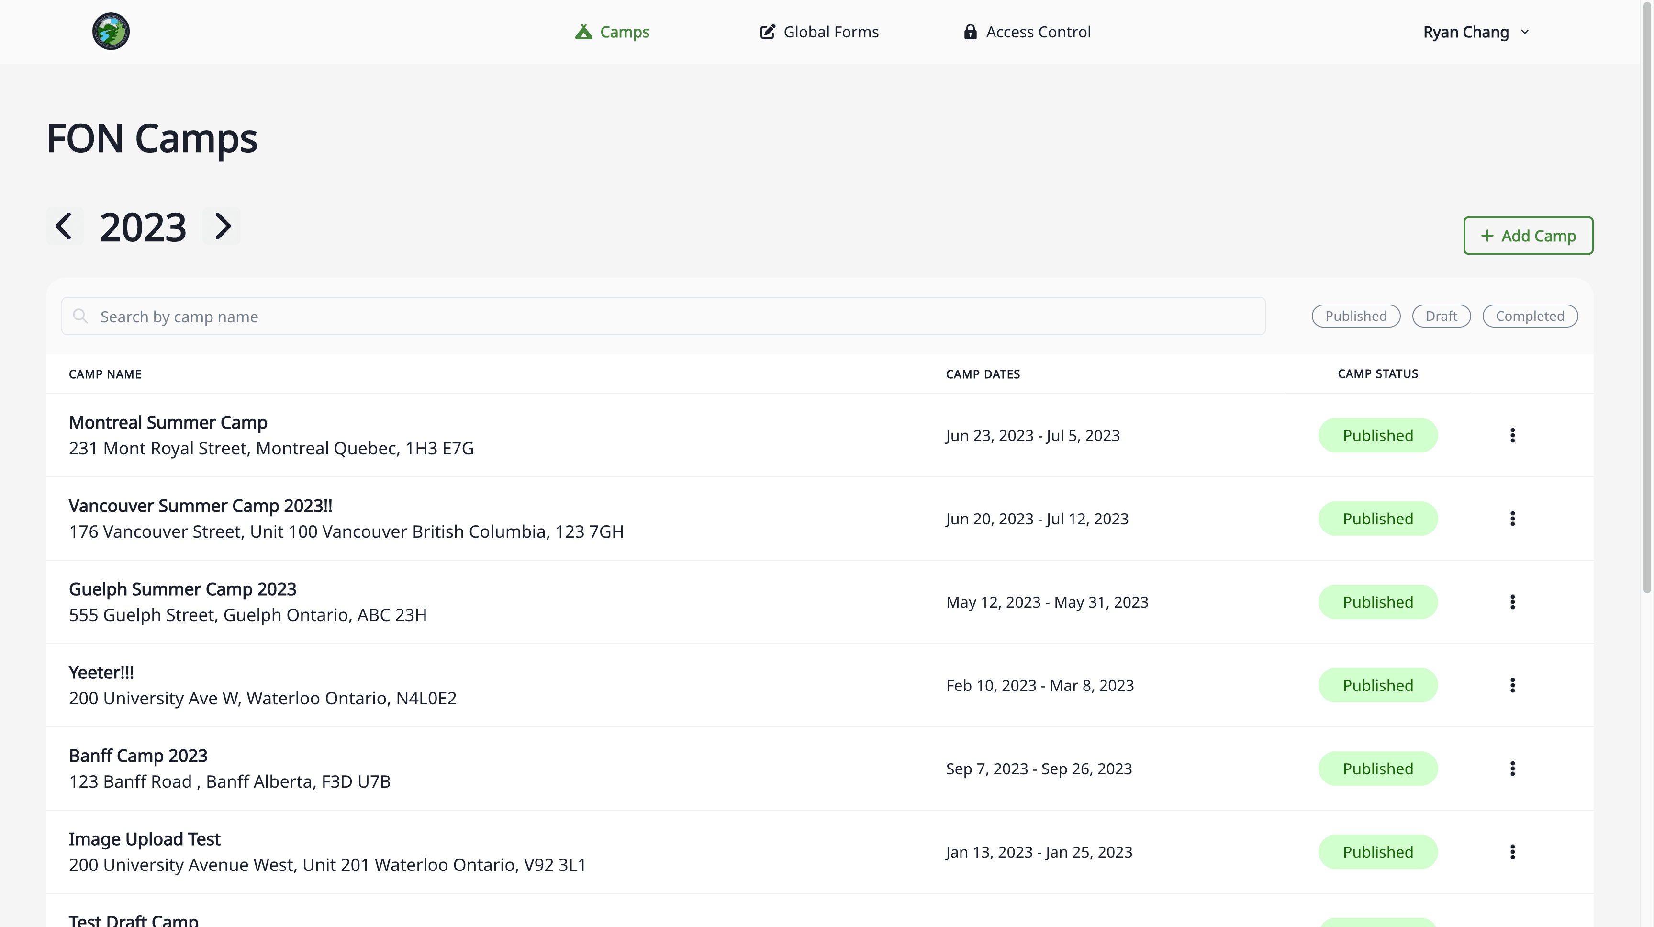Click dates Feb 10, 2023 - Mar 8, 2023
This screenshot has height=927, width=1654.
(x=1040, y=686)
